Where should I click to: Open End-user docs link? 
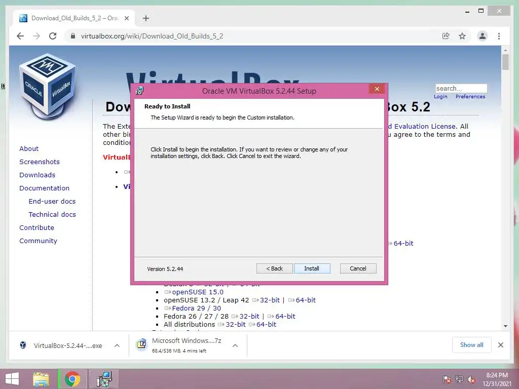(52, 202)
